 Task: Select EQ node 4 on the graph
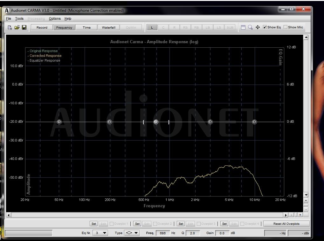pyautogui.click(x=210, y=122)
